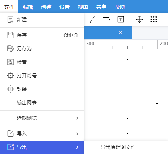Screen dimensions: 168x154
Task: Select the move four-arrow tool
Action: click(x=140, y=19)
